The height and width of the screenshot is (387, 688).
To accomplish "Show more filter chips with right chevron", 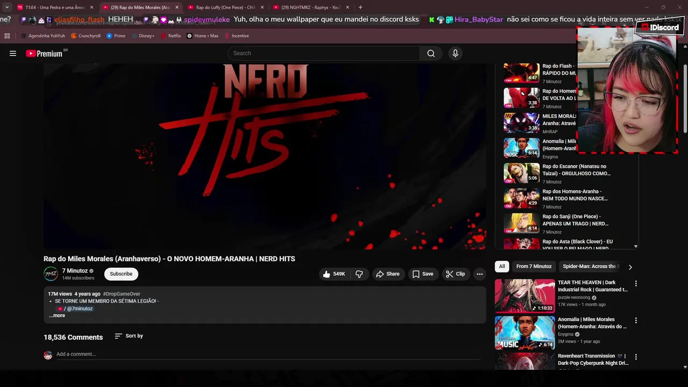I will tap(630, 267).
